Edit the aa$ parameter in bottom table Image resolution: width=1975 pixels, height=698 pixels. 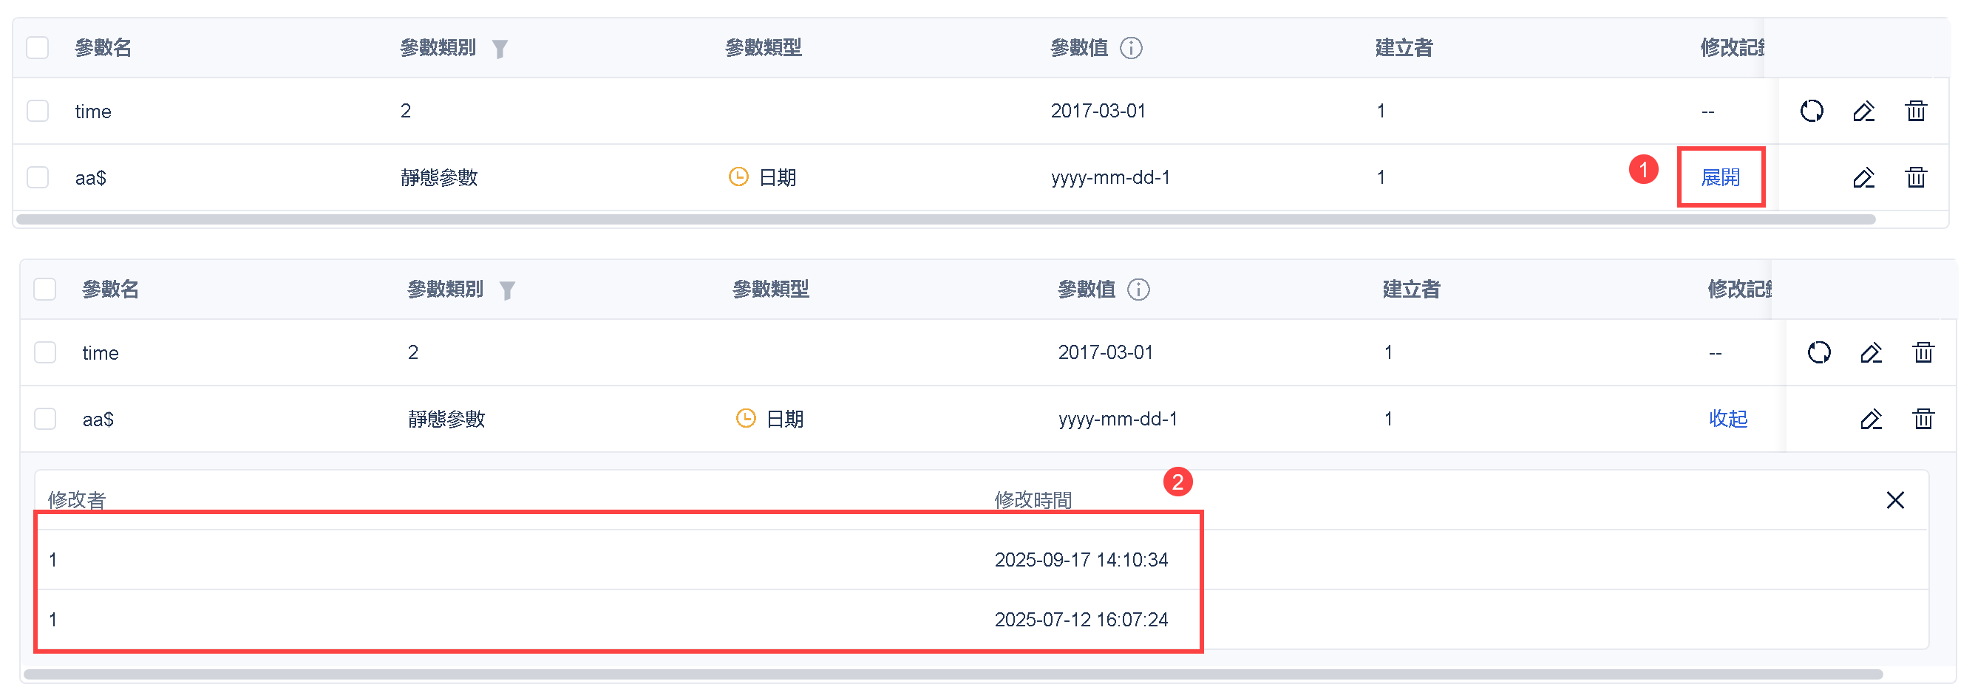click(x=1872, y=419)
